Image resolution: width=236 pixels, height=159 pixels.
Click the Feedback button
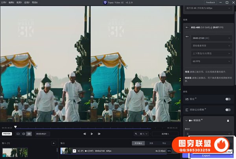click(x=210, y=2)
